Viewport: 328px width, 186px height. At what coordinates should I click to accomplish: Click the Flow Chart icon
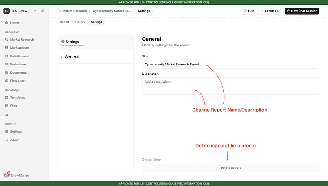point(7,81)
